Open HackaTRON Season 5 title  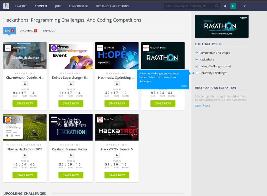pos(117,149)
